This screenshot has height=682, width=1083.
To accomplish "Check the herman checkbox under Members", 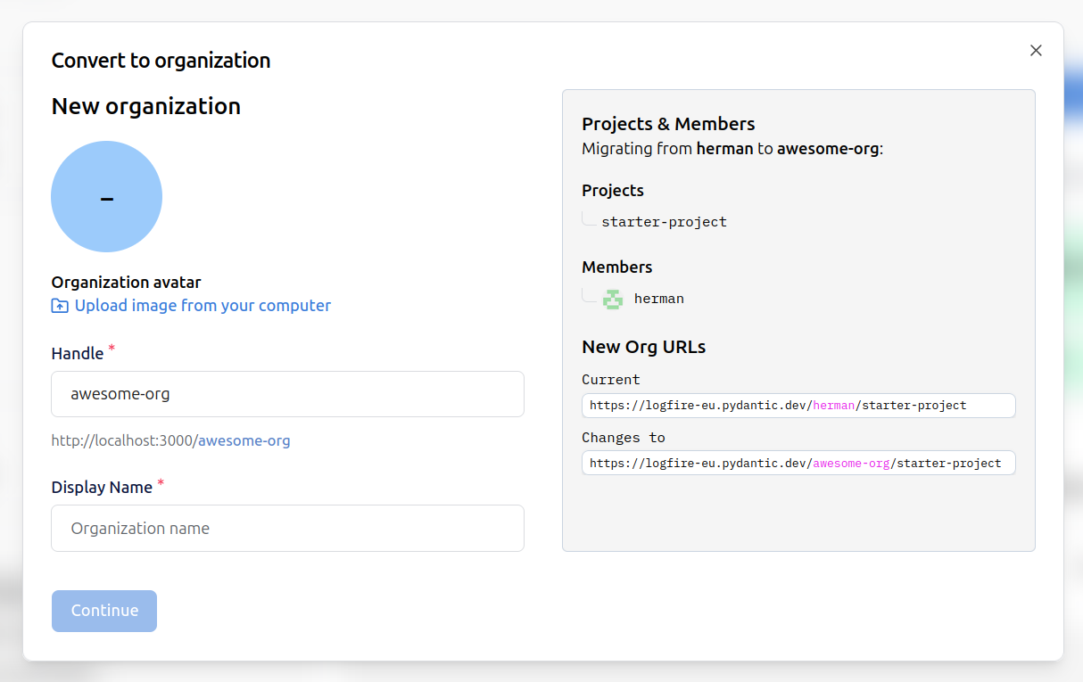I will tap(590, 295).
